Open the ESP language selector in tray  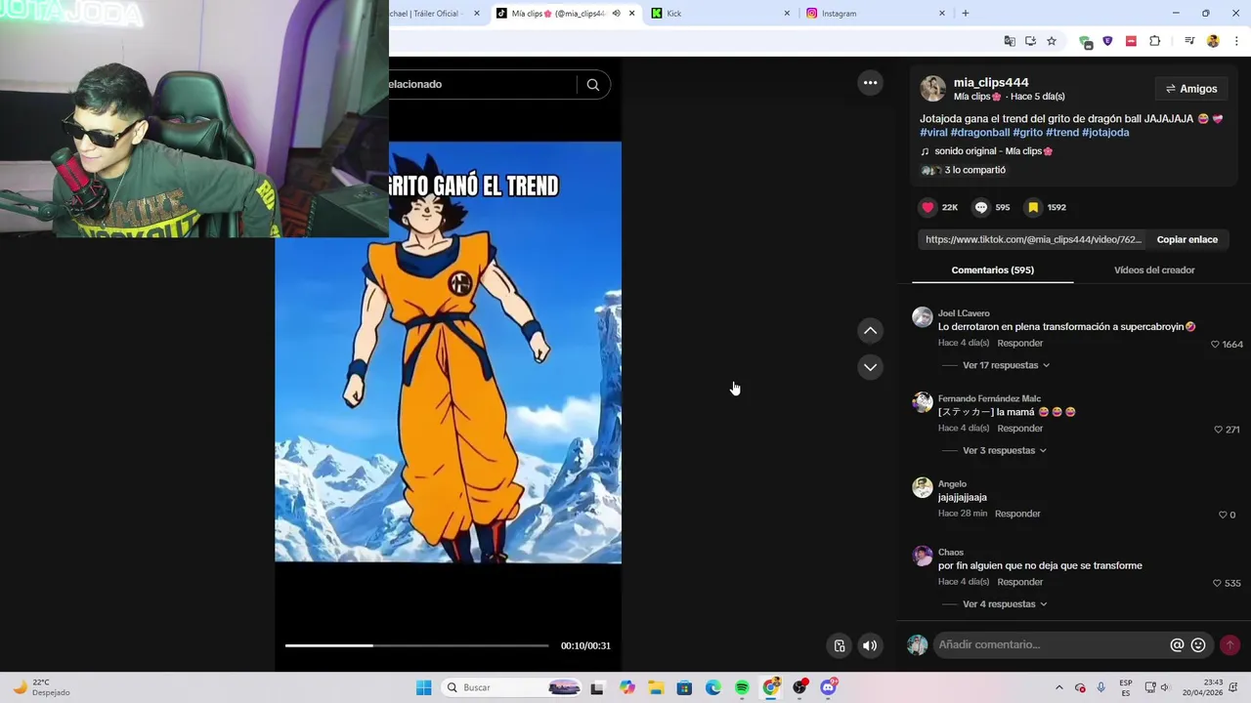coord(1126,687)
